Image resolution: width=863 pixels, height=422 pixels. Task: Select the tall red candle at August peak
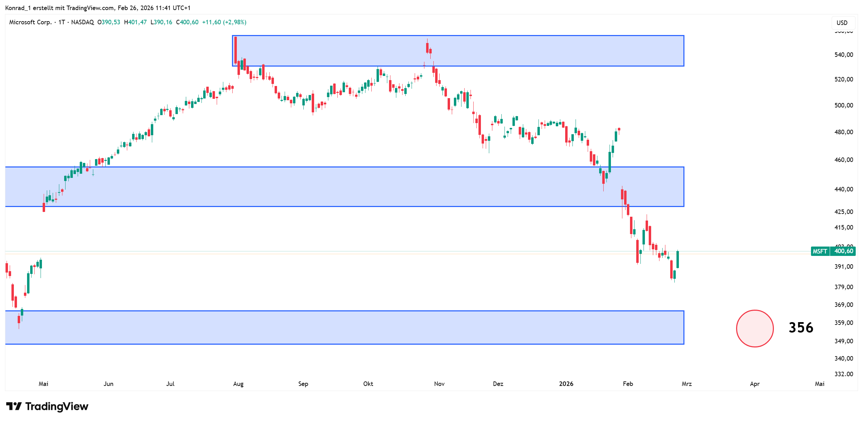tap(235, 50)
